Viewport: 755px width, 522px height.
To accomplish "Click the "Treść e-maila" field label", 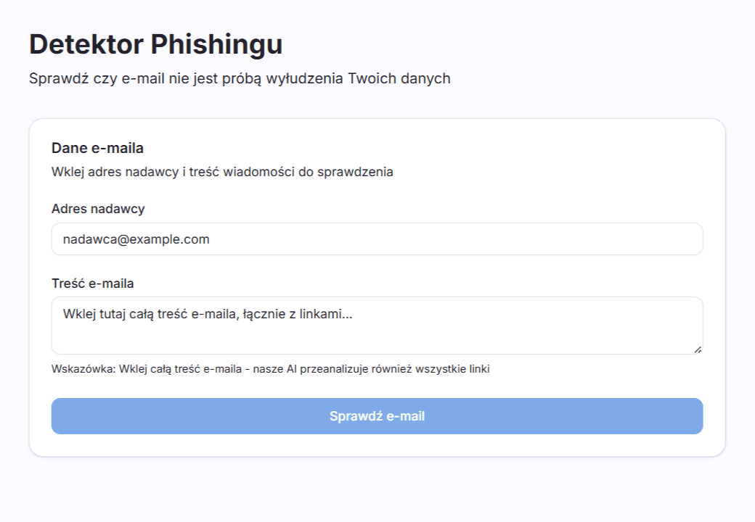I will click(92, 283).
